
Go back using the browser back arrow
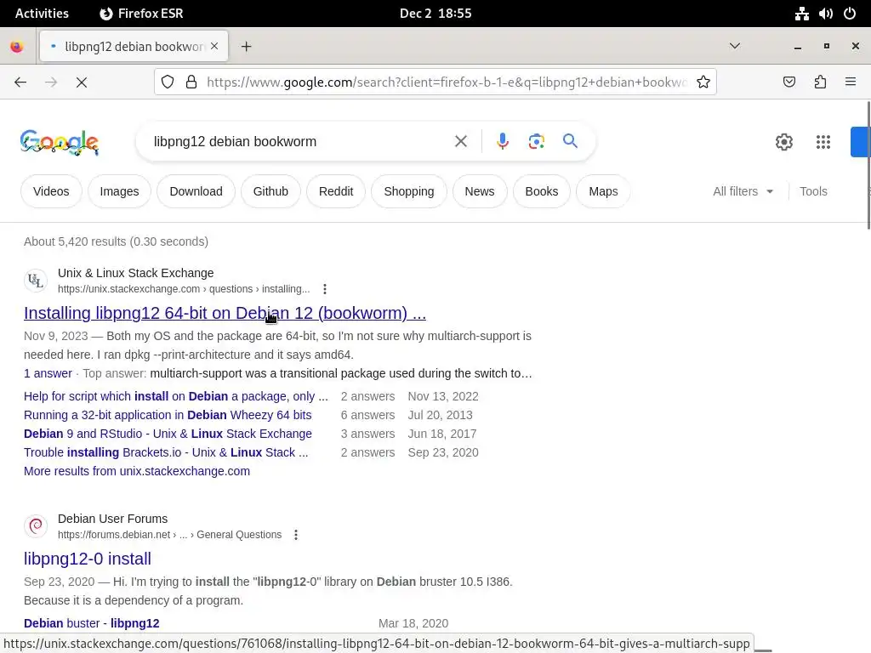[20, 82]
